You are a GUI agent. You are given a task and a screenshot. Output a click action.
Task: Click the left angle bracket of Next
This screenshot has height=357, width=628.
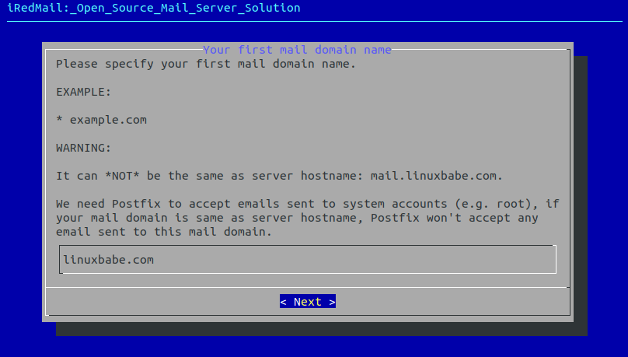point(284,302)
